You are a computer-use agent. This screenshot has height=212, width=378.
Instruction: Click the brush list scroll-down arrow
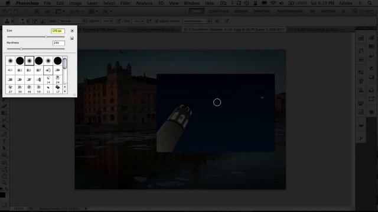pyautogui.click(x=65, y=91)
